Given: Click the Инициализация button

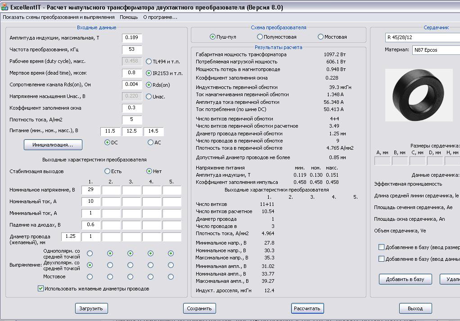Looking at the screenshot, I should coord(53,145).
